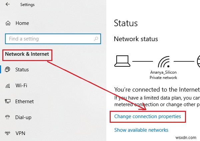Image resolution: width=200 pixels, height=141 pixels.
Task: Click the globe icon at diagram's right edge
Action: coord(198,61)
